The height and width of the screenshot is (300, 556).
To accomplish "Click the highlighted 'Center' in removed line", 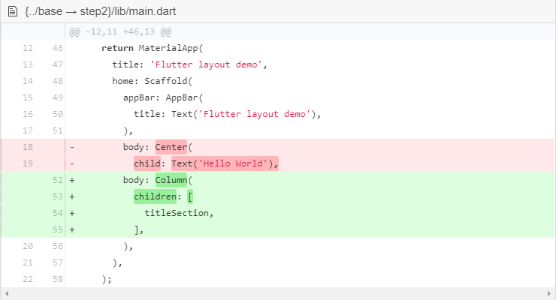I will (x=171, y=147).
